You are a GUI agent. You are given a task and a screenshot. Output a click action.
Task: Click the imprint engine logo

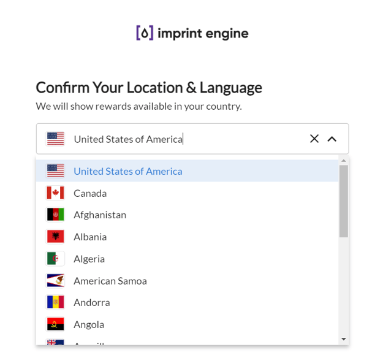click(x=192, y=33)
